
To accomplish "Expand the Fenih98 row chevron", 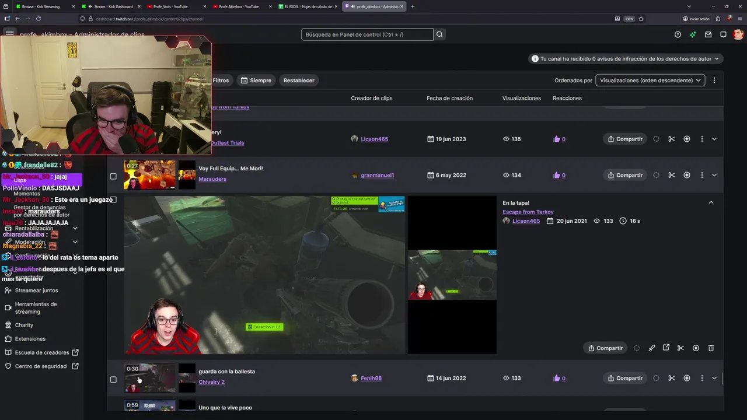I will tap(714, 378).
